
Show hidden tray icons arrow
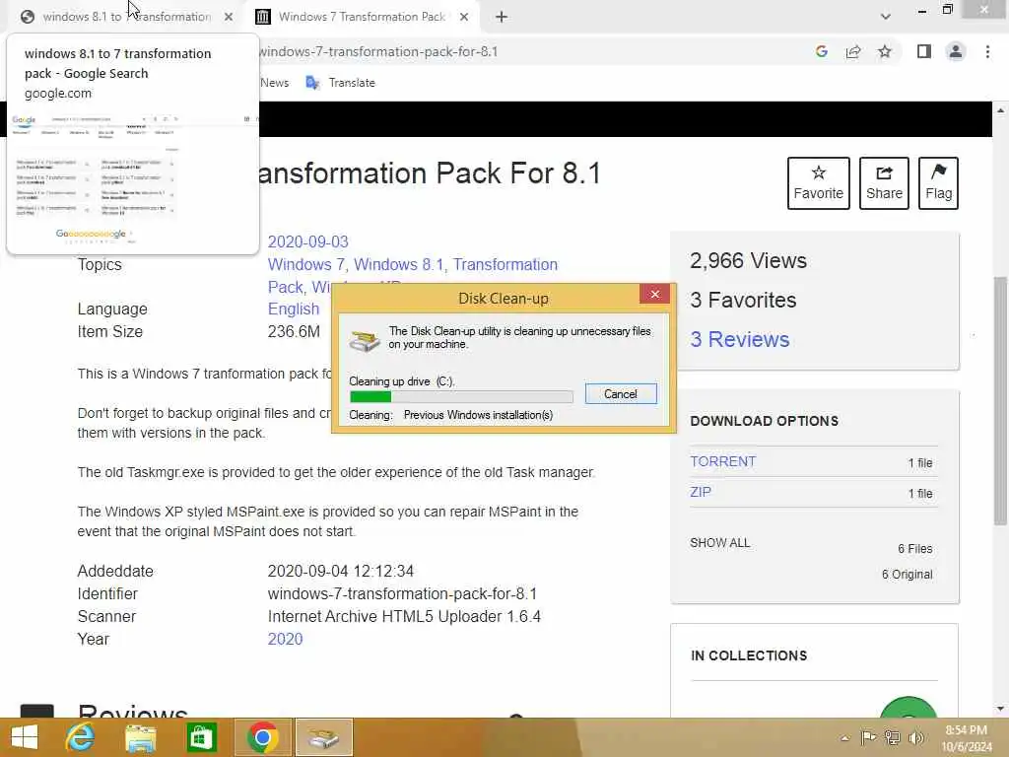tap(844, 738)
